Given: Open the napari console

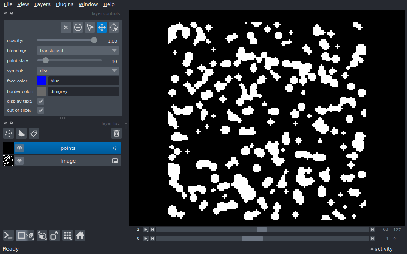Looking at the screenshot, I should 9,235.
